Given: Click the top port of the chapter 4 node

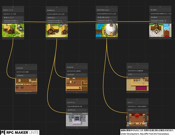Looking at the screenshot, I should [x=160, y=7].
